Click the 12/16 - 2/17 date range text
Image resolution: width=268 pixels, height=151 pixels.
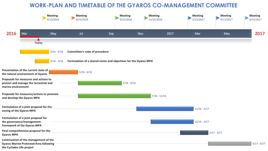pos(202,122)
